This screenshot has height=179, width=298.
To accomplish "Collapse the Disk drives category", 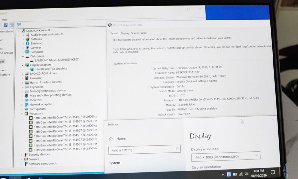I will point(23,56).
